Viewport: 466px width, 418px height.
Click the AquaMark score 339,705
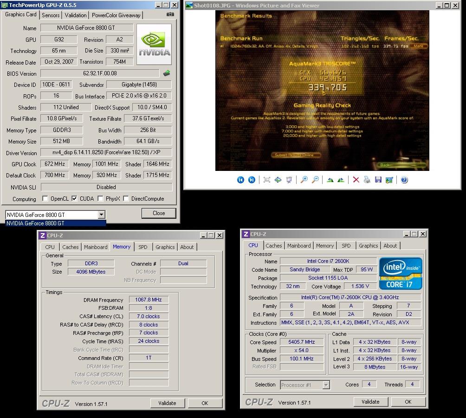(327, 87)
